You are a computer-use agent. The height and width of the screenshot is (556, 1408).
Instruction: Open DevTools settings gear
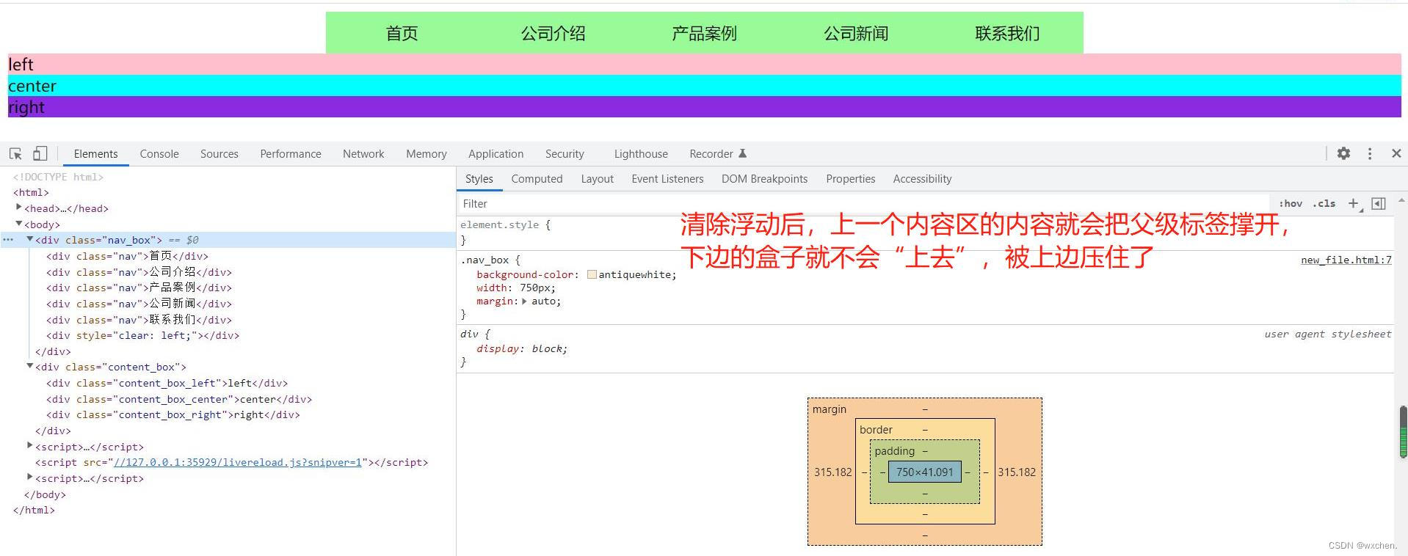click(x=1343, y=153)
